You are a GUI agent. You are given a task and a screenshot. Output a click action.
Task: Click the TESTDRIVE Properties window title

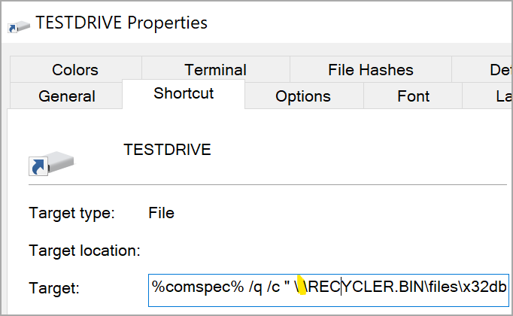coord(121,23)
